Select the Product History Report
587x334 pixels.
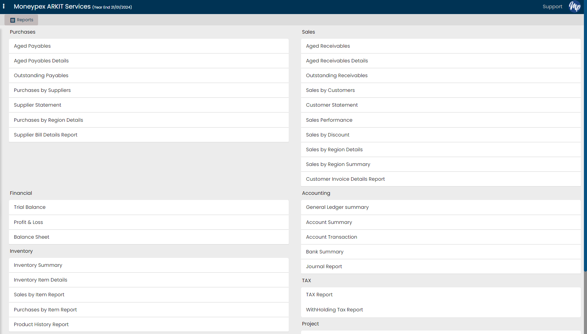click(41, 324)
